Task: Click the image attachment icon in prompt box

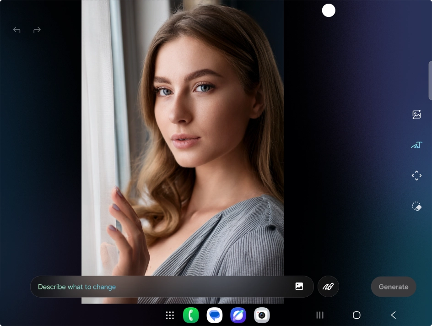Action: [x=299, y=286]
